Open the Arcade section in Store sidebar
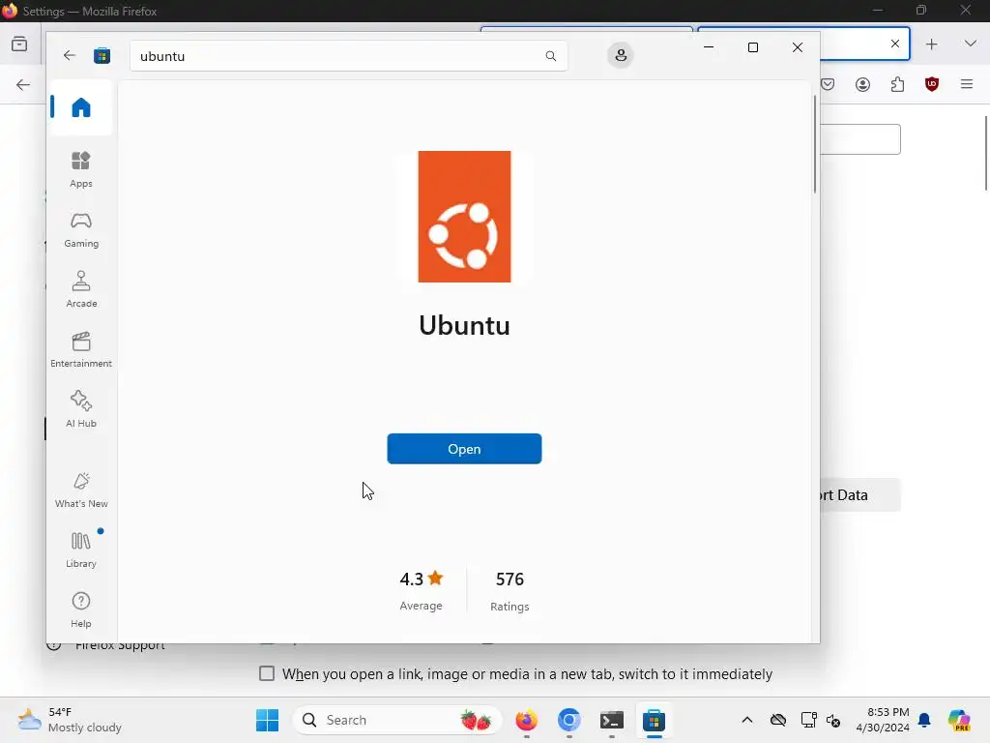990x743 pixels. tap(81, 289)
